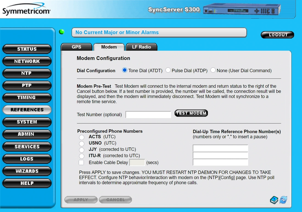Open the LOGS menu
This screenshot has width=302, height=212.
[x=27, y=159]
